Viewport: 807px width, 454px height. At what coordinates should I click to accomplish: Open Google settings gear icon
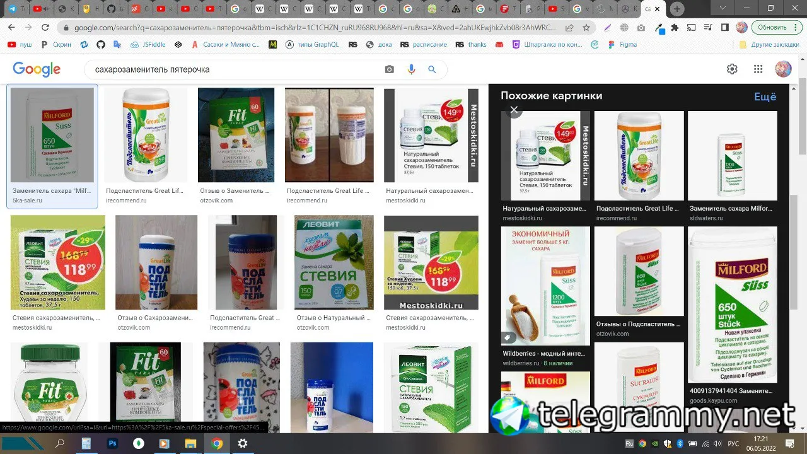coord(732,69)
